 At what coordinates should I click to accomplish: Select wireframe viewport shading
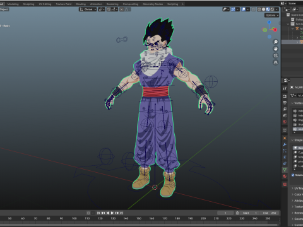(259, 9)
